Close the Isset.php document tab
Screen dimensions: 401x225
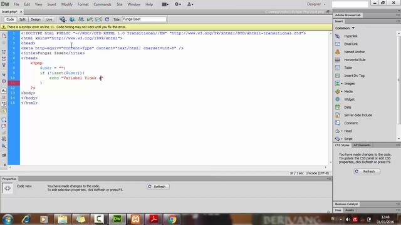pos(21,12)
